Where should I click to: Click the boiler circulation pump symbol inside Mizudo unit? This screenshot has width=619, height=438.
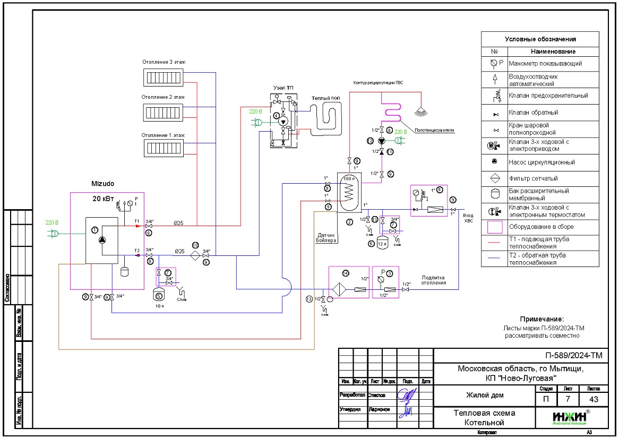click(102, 239)
